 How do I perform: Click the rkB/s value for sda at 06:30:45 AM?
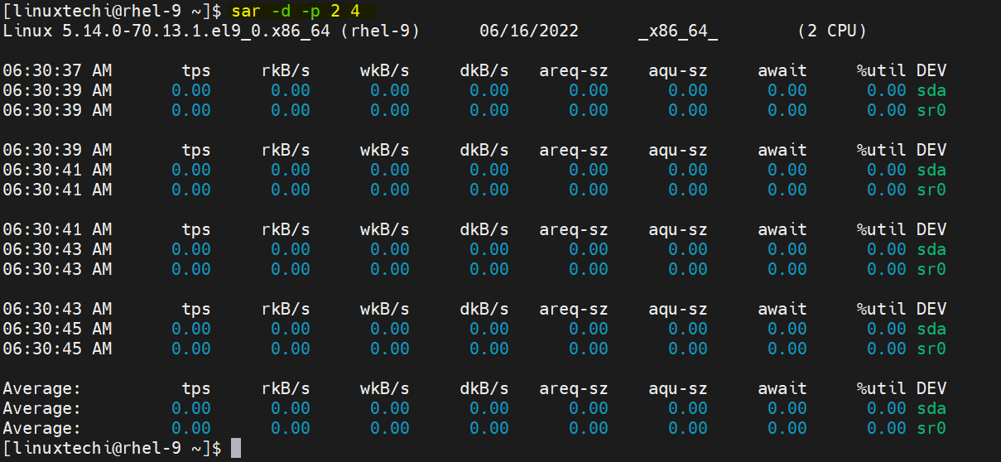tap(291, 329)
